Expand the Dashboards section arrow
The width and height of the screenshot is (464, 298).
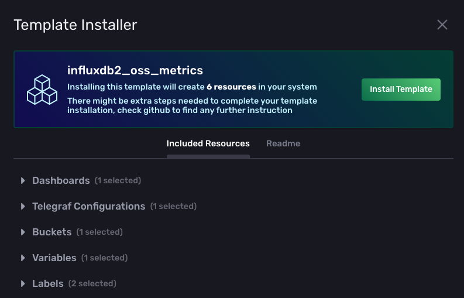23,181
